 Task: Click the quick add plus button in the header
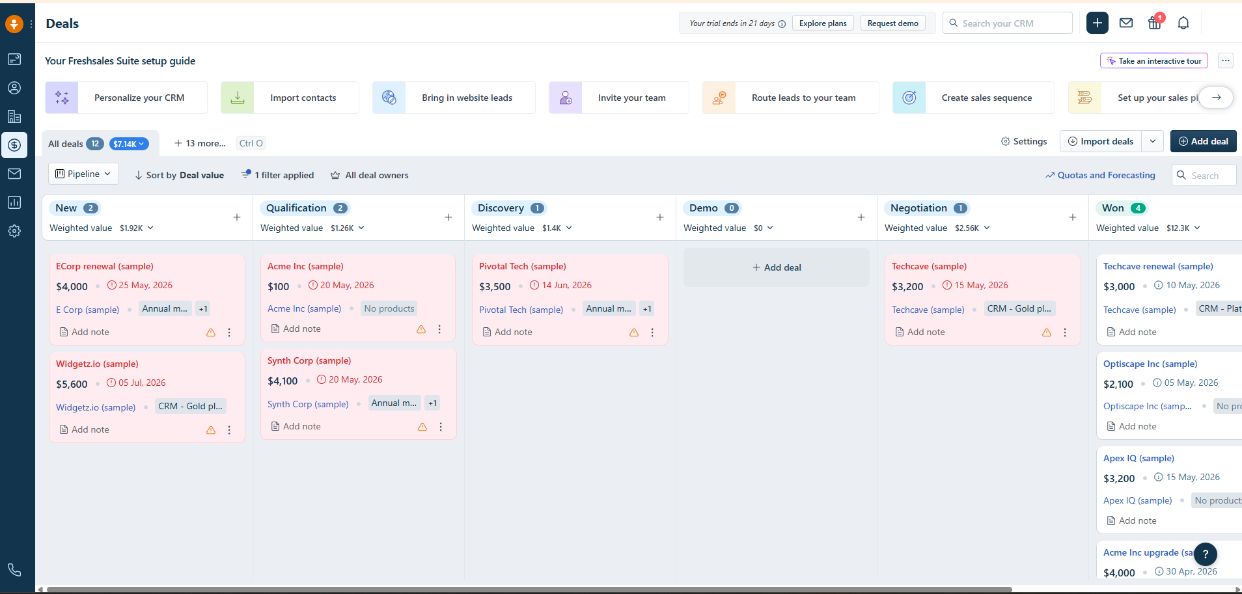tap(1097, 23)
